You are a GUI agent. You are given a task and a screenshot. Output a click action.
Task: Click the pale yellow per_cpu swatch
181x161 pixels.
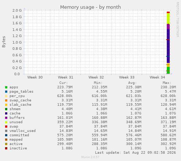pyautogui.click(x=6, y=96)
